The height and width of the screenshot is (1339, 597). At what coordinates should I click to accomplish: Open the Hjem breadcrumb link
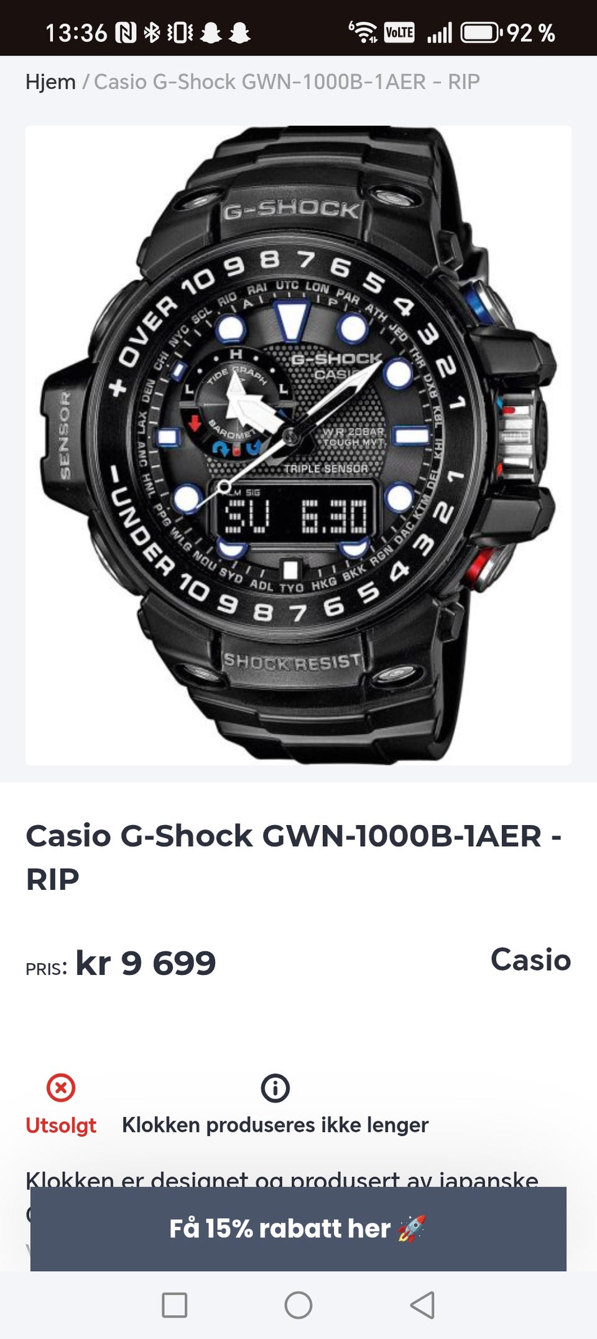point(50,82)
